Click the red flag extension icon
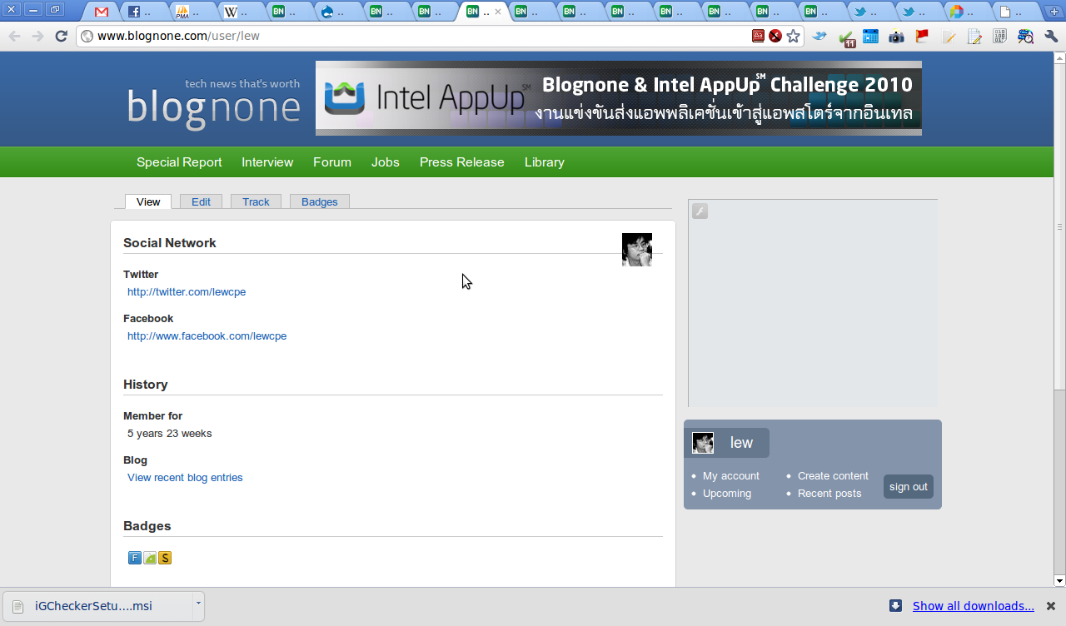1066x626 pixels. 922,36
